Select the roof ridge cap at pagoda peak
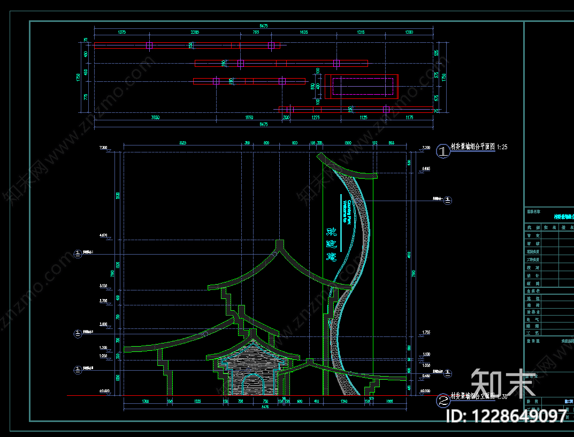Viewport: 574px width, 437px height. pyautogui.click(x=280, y=244)
